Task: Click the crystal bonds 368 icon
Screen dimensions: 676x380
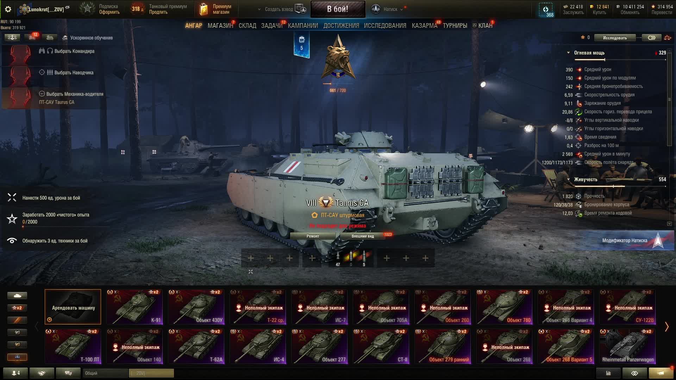Action: coord(546,10)
